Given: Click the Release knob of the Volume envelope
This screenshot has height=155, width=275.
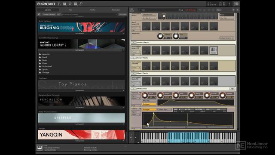Looking at the screenshot, I should click(x=223, y=95).
